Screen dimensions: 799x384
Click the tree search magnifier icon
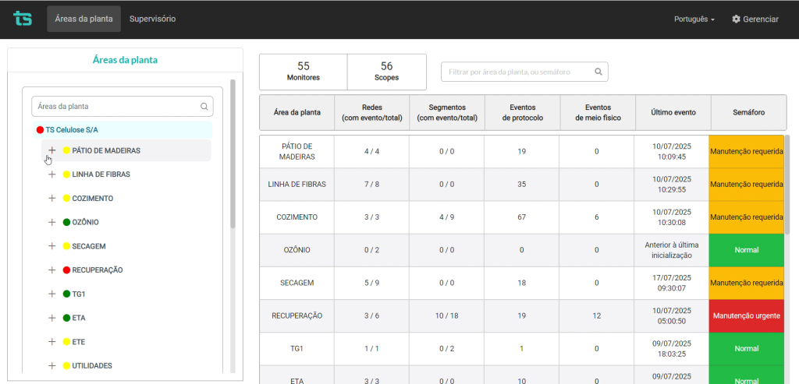coord(204,107)
